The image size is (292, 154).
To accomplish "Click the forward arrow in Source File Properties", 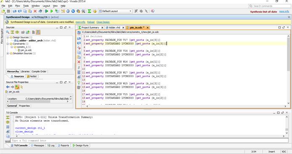I will [12, 87].
